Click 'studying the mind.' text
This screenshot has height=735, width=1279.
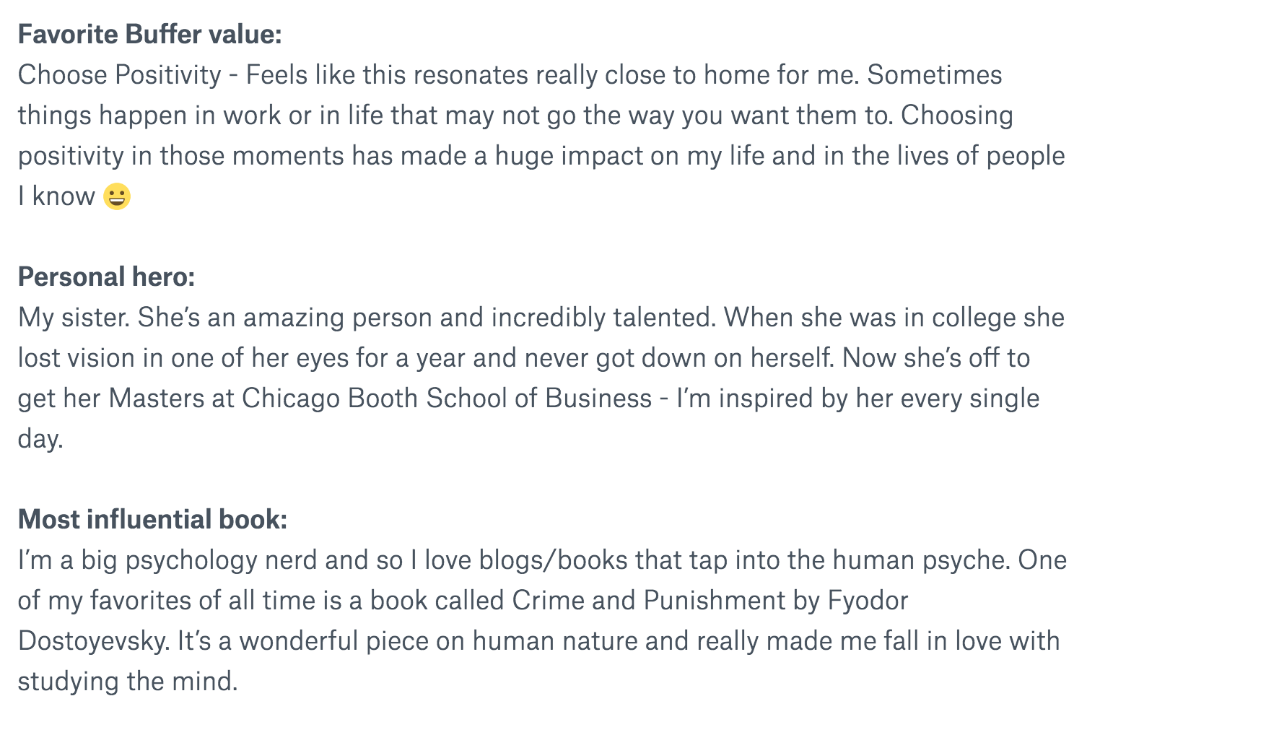coord(128,682)
